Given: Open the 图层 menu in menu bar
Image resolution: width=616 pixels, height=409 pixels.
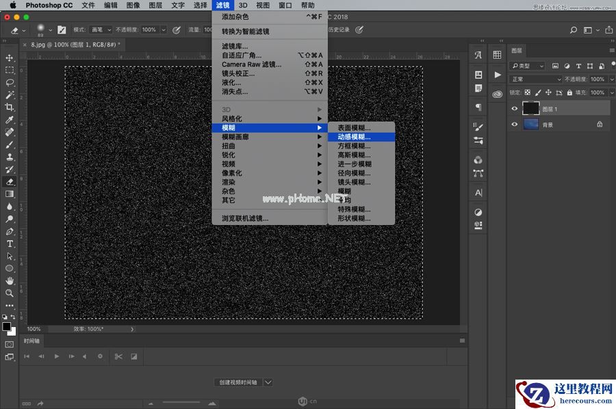Looking at the screenshot, I should point(155,5).
